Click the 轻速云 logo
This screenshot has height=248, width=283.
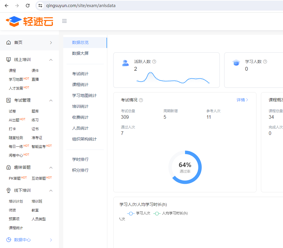[x=29, y=21]
